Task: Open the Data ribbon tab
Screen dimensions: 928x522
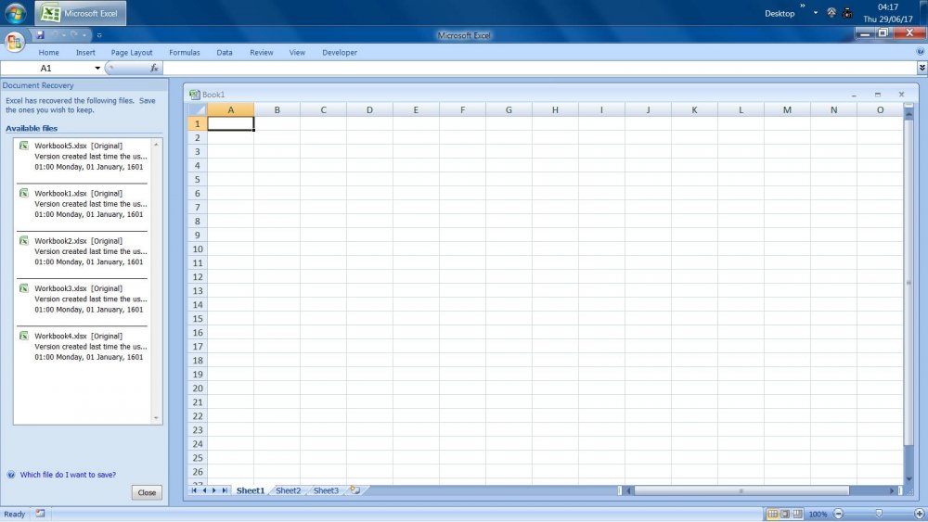Action: pyautogui.click(x=225, y=53)
